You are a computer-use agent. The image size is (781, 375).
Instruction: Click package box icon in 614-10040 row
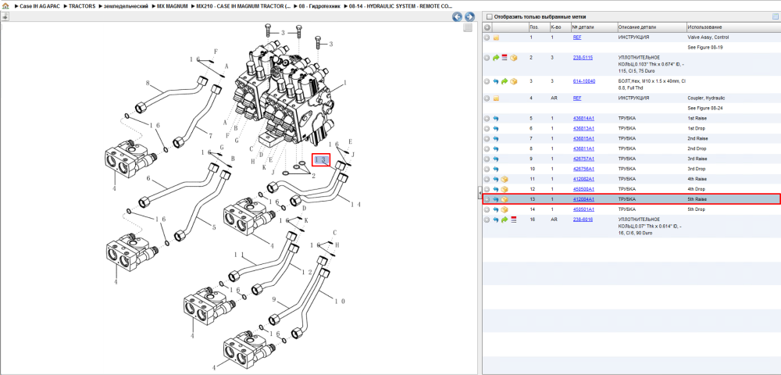point(514,81)
